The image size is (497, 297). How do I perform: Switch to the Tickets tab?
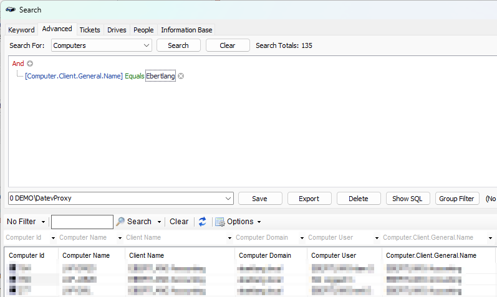tap(90, 30)
